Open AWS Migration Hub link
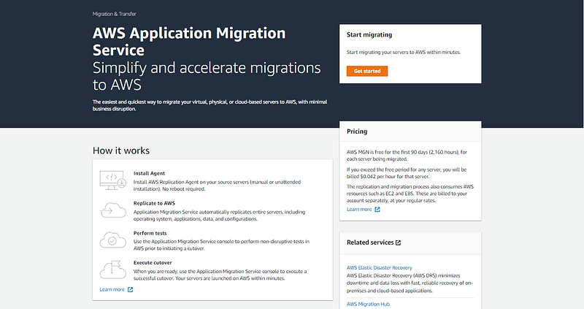Viewport: 584px width, 309px height. click(x=368, y=304)
